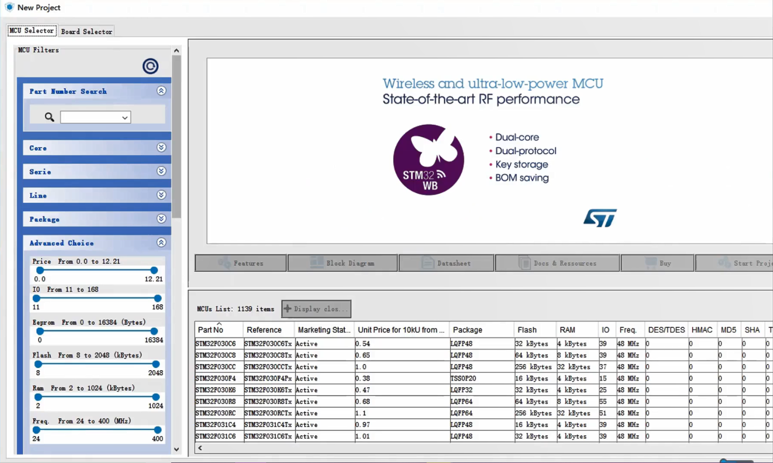
Task: Collapse the Part Number Search section
Action: point(161,91)
